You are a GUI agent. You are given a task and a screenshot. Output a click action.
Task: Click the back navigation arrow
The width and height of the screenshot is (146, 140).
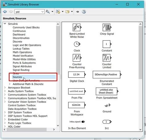pos(5,12)
